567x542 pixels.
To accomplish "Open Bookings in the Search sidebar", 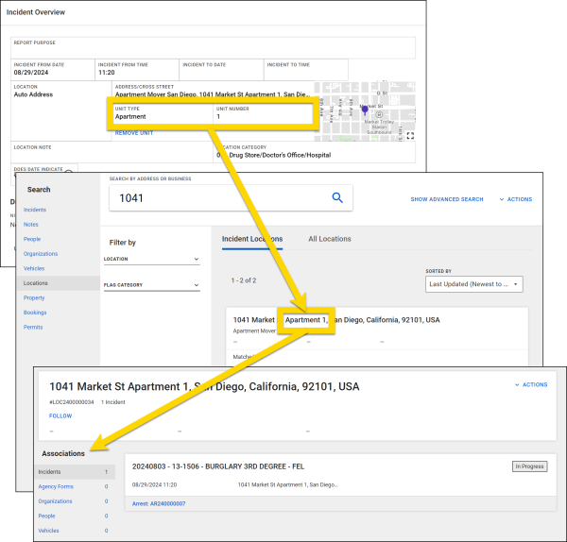I will (x=36, y=312).
